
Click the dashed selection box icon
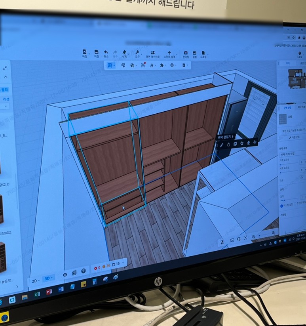pyautogui.click(x=143, y=65)
